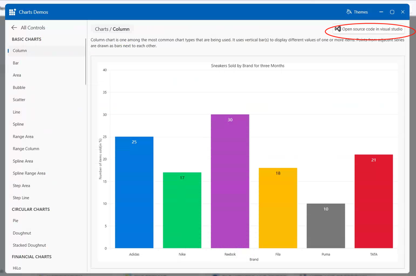Go back to All Controls
416x276 pixels.
coord(33,28)
